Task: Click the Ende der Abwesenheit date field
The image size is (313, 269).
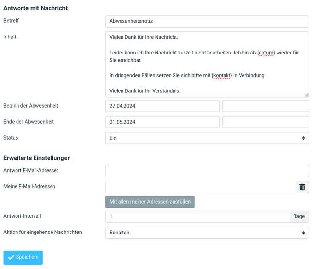Action: coord(162,122)
